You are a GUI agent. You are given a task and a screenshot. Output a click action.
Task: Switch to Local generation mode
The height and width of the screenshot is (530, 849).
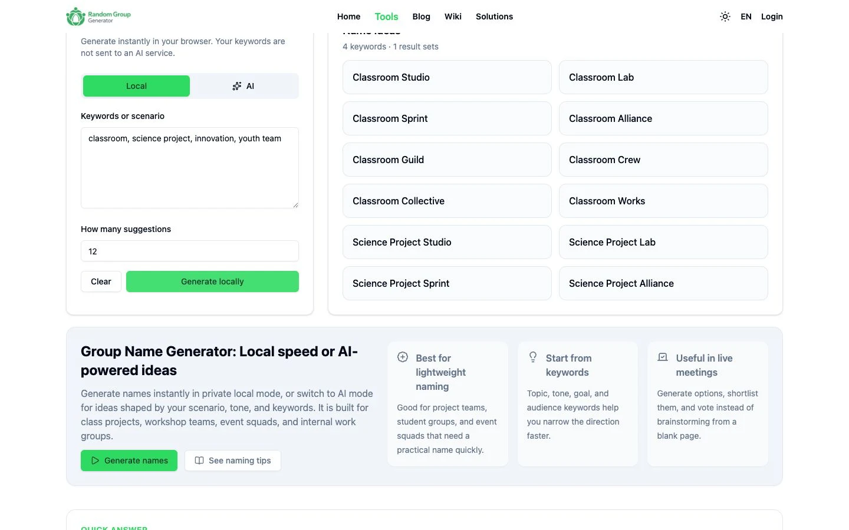click(x=136, y=86)
